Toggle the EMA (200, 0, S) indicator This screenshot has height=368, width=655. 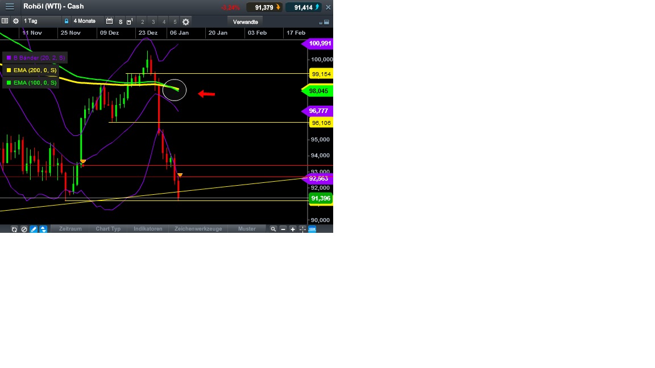[x=32, y=70]
